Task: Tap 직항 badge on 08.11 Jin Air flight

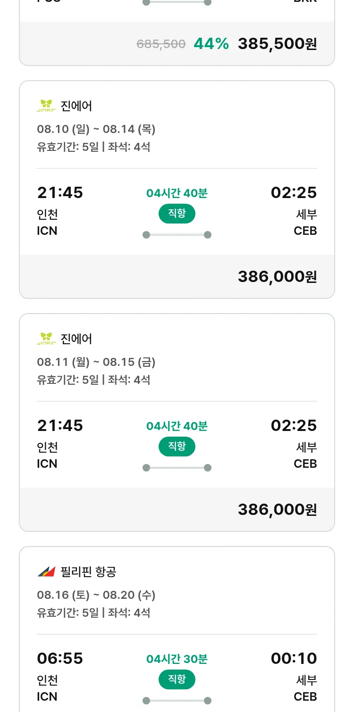Action: pyautogui.click(x=177, y=447)
